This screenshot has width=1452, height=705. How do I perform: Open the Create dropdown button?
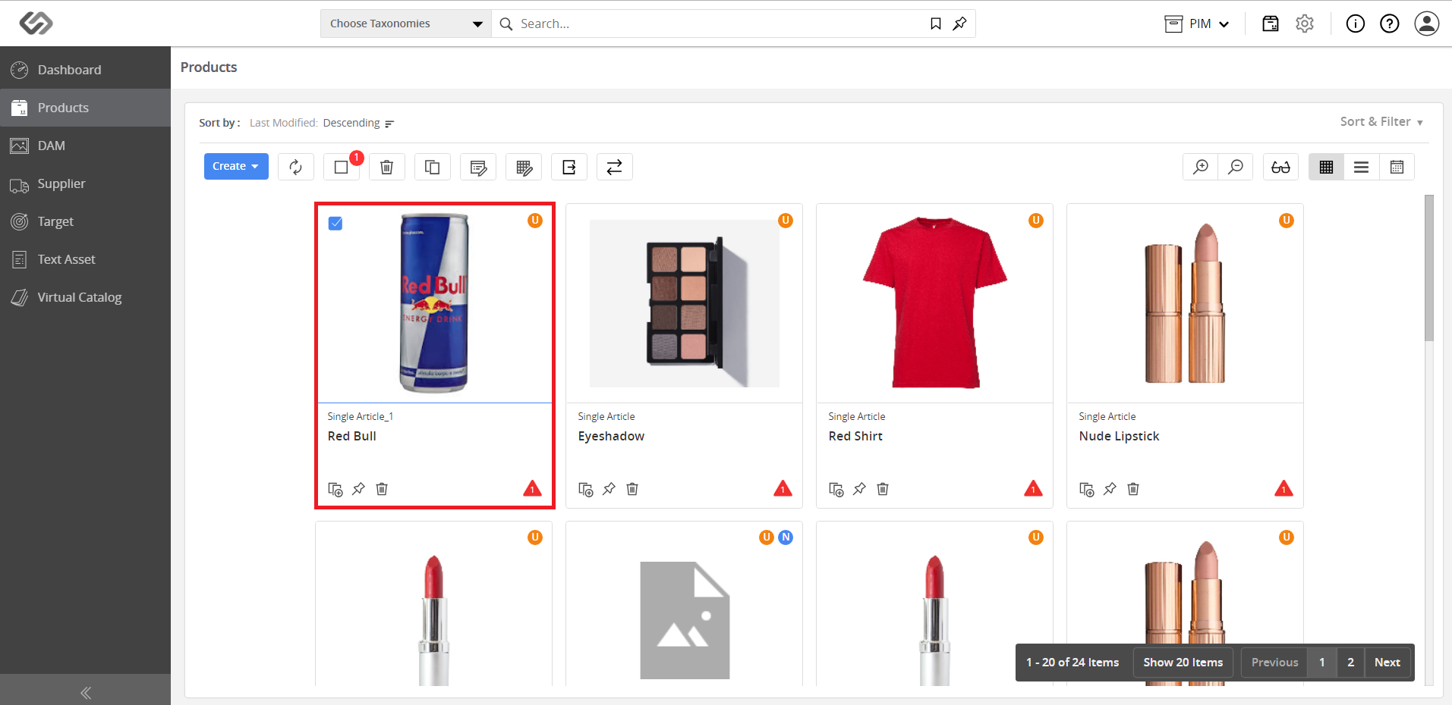point(236,167)
